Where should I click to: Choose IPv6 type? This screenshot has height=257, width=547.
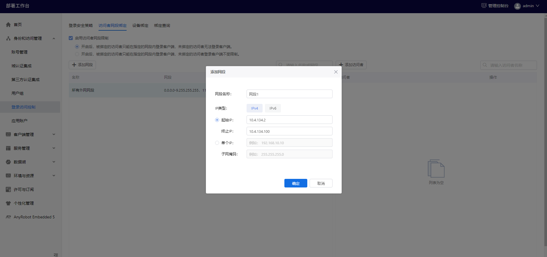pyautogui.click(x=273, y=108)
